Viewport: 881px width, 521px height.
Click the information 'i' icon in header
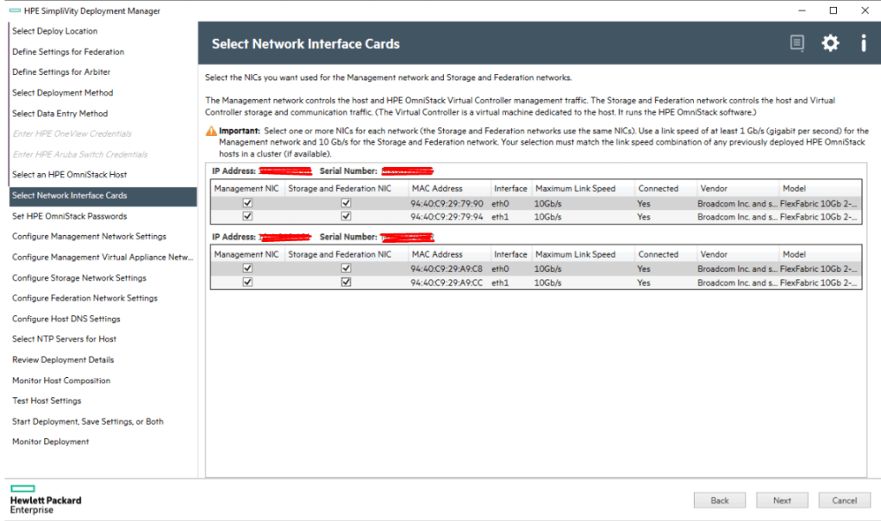863,43
